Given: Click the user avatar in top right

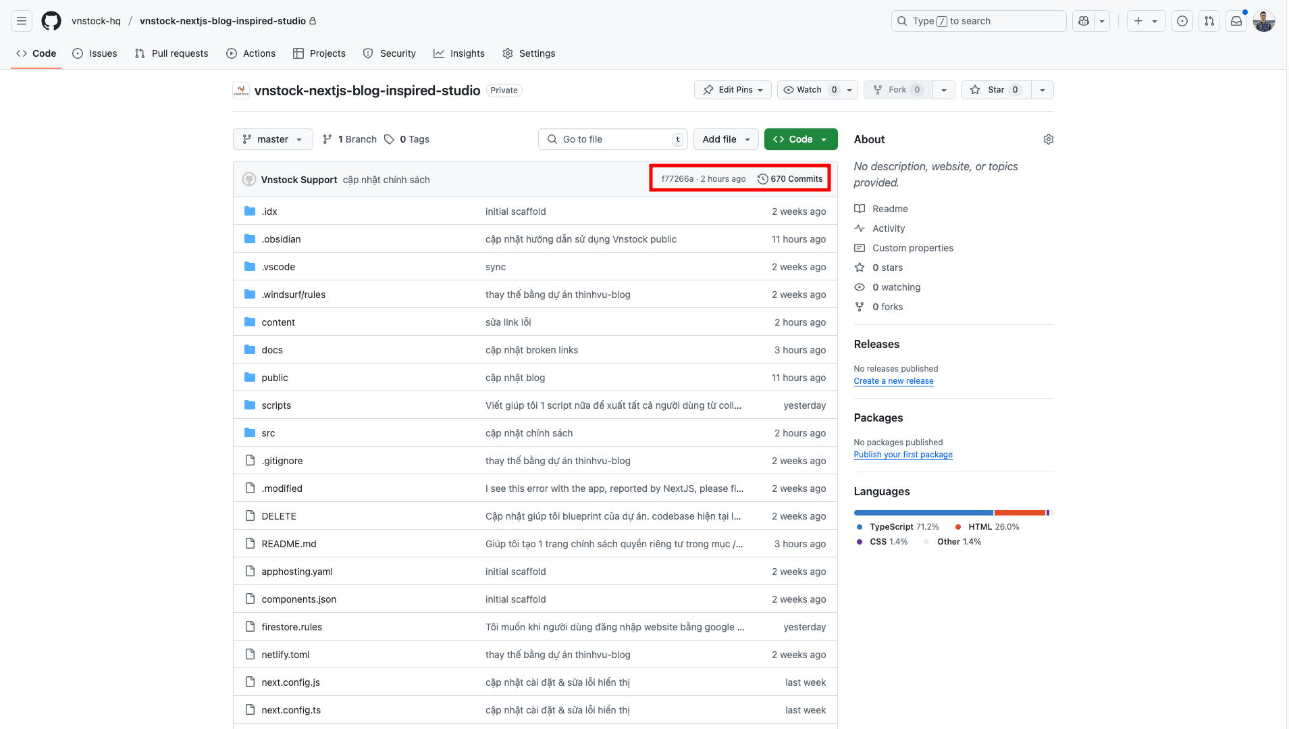Looking at the screenshot, I should [x=1263, y=21].
